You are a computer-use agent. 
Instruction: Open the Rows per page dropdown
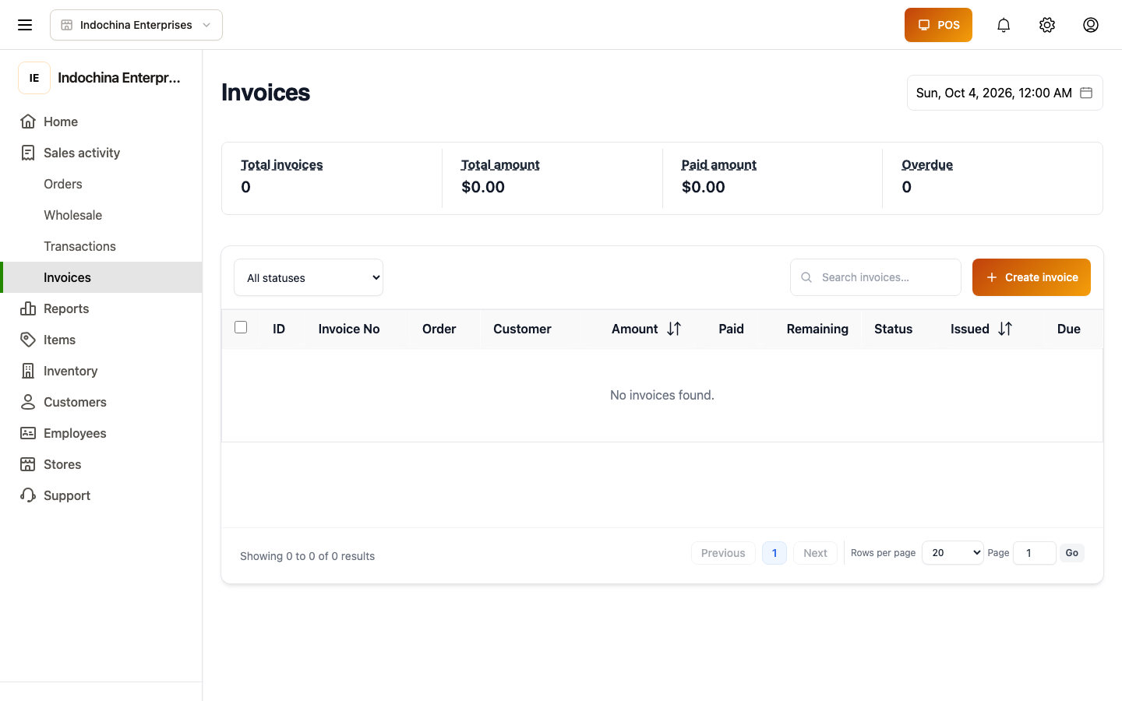pos(953,553)
